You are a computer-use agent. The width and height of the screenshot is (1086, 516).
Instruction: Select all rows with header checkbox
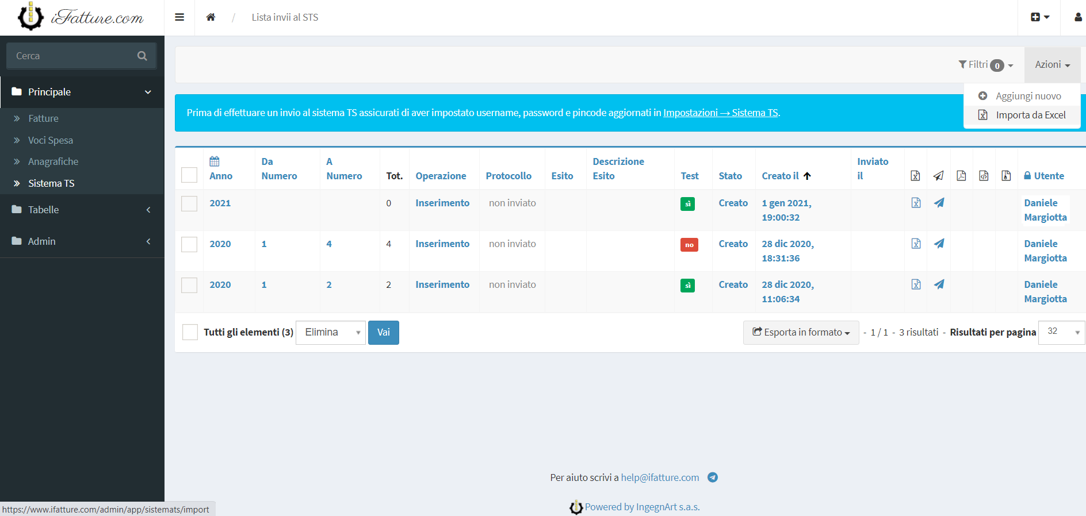(189, 175)
